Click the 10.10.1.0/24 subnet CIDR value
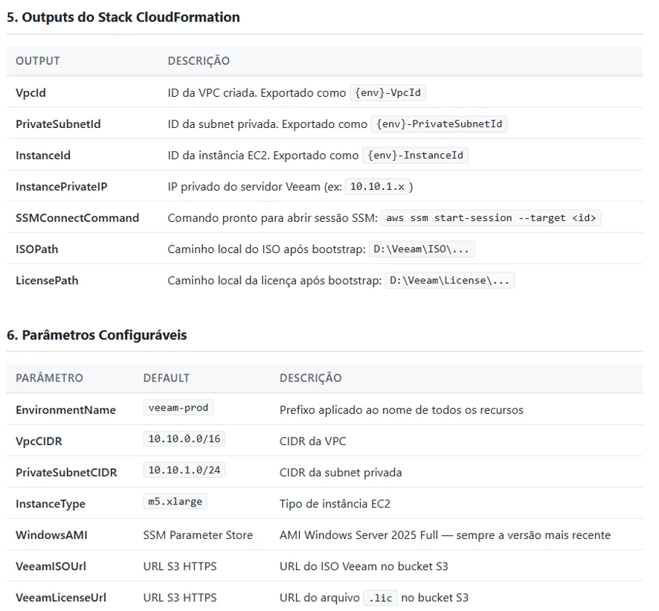The width and height of the screenshot is (659, 611). (184, 470)
